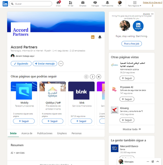Select the Inicio page tab
163x165 pixels.
(x=13, y=133)
